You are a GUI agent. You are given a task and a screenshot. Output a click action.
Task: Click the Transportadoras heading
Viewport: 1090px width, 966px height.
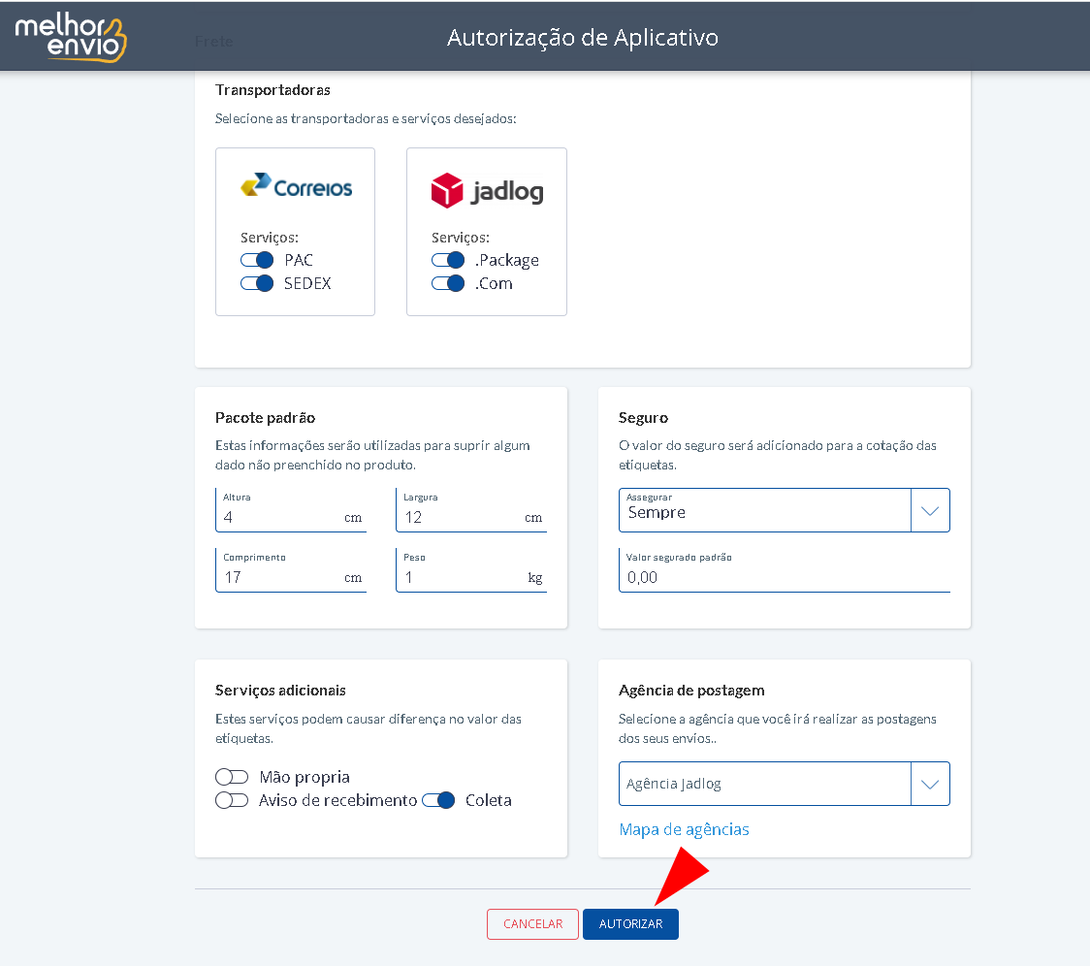(272, 90)
